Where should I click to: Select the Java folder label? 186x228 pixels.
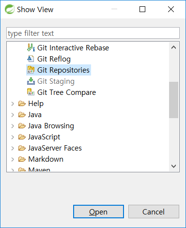35,115
